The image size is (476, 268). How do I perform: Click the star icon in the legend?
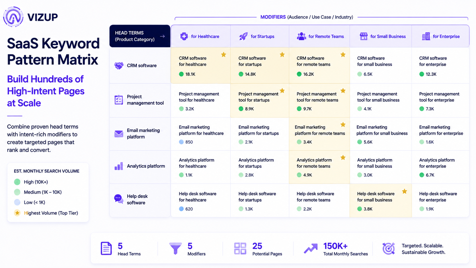click(x=17, y=213)
